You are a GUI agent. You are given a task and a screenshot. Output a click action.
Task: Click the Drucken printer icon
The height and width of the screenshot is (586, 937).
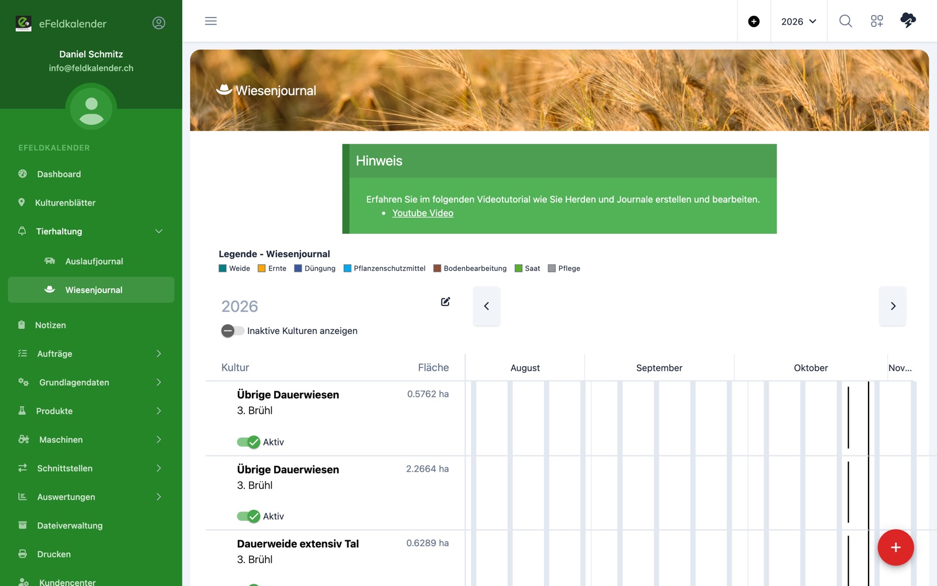coord(23,554)
